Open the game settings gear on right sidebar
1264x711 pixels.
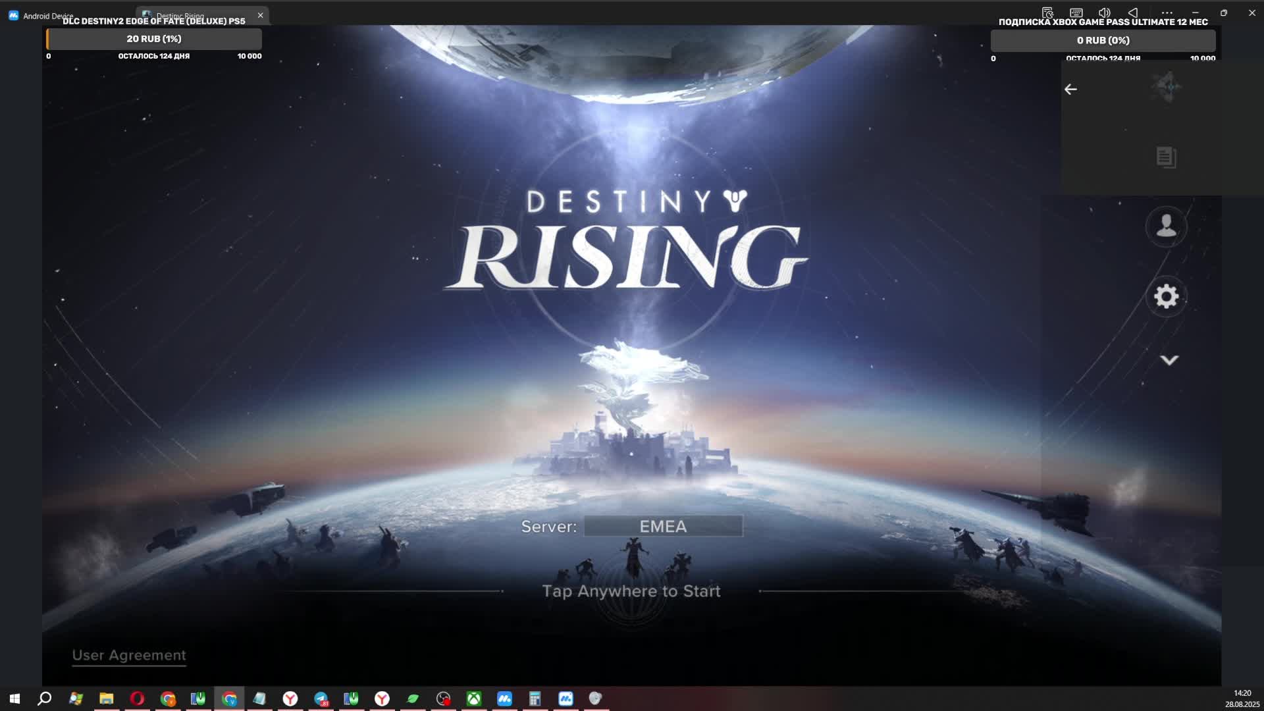(x=1166, y=296)
